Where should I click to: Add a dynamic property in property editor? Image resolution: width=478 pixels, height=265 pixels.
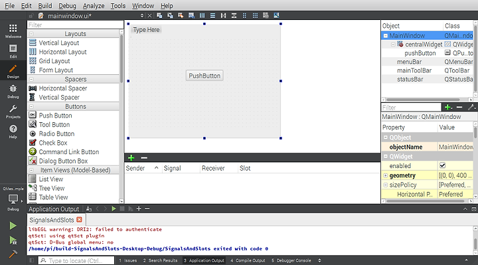[448, 107]
